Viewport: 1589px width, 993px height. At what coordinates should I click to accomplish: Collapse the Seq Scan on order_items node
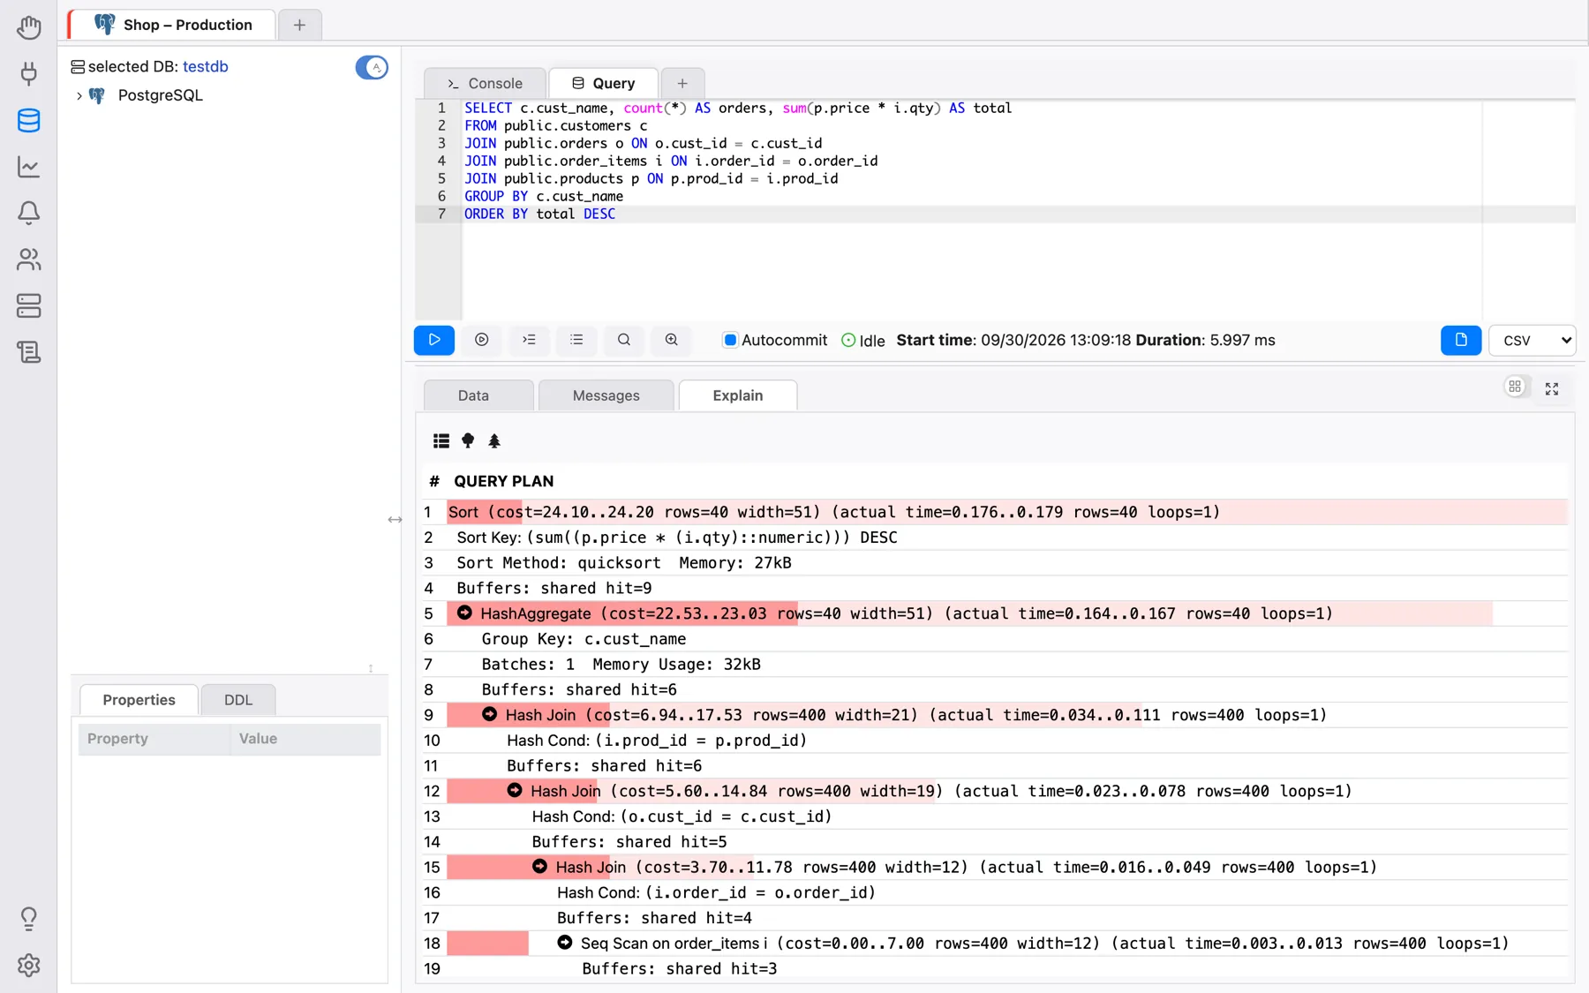click(x=565, y=943)
